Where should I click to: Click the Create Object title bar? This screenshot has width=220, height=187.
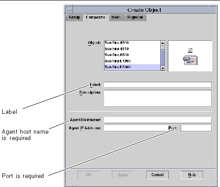click(144, 10)
